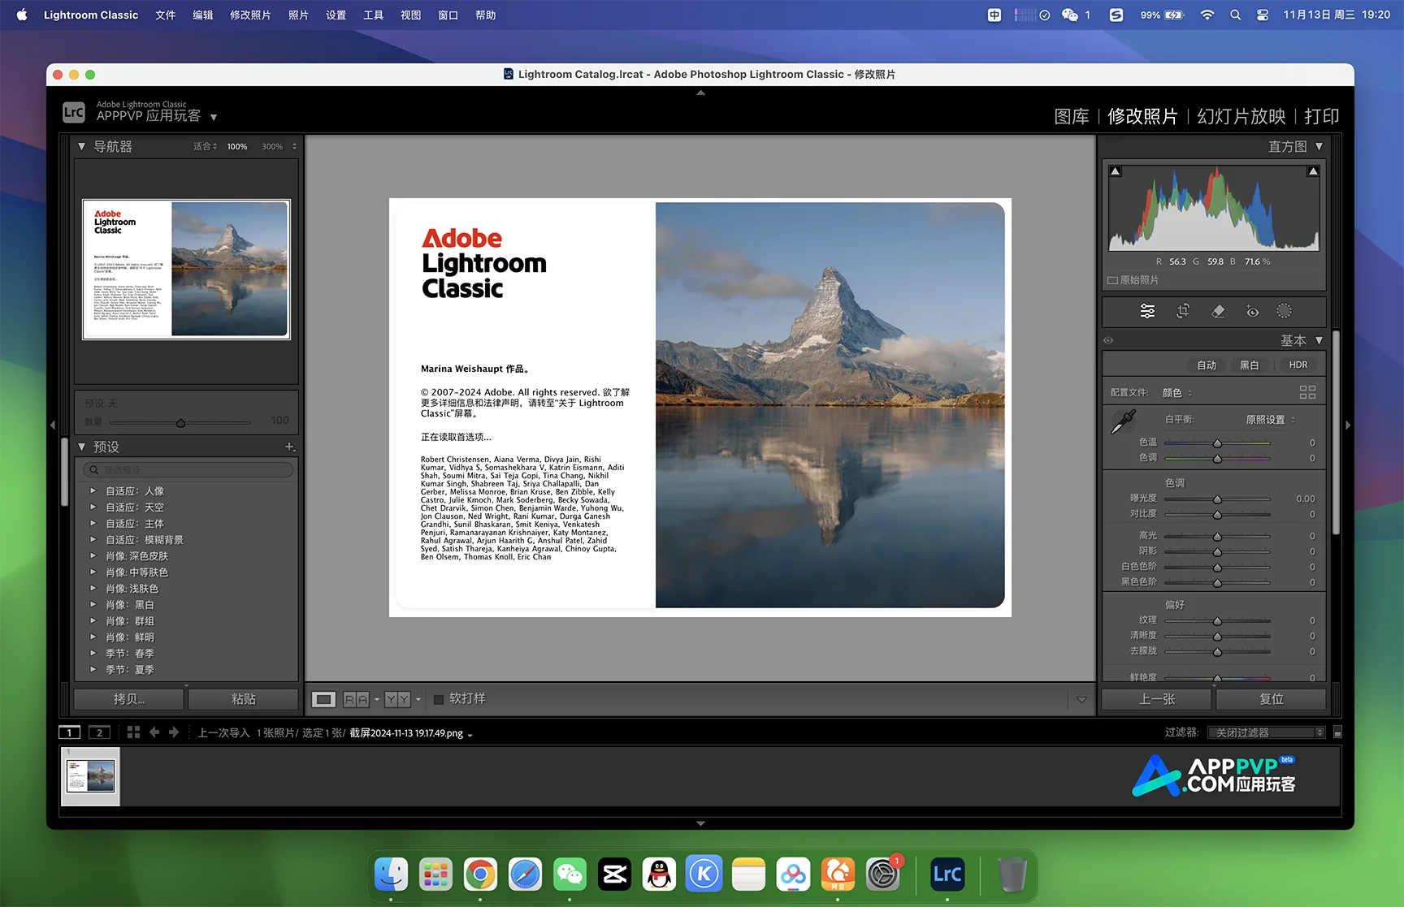Open the profile browser grid icon
Screen dimensions: 1404x907
[x=1307, y=392]
